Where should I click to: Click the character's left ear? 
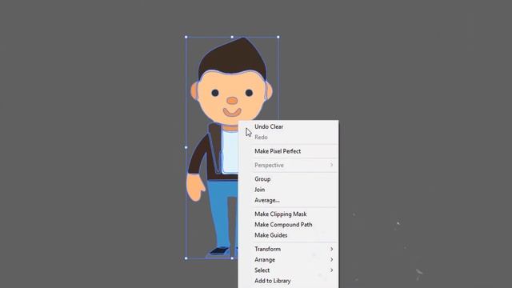click(194, 91)
